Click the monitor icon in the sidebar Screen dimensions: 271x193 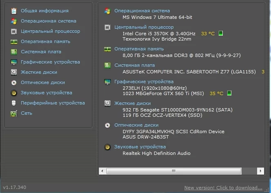pos(14,62)
